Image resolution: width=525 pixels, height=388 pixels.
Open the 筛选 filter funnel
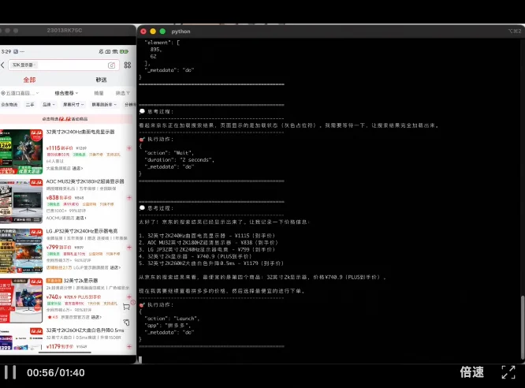122,93
